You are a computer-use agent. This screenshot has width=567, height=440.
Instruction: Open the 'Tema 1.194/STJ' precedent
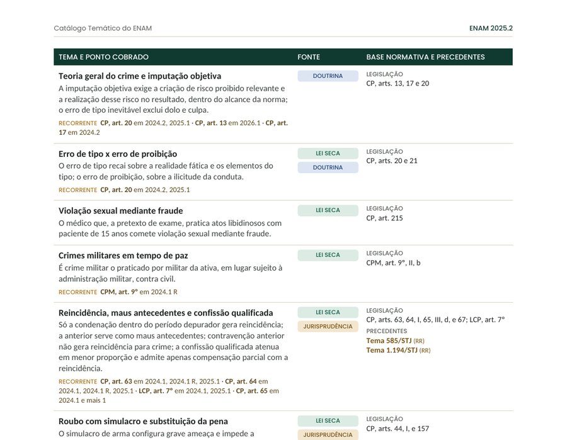[x=392, y=350]
